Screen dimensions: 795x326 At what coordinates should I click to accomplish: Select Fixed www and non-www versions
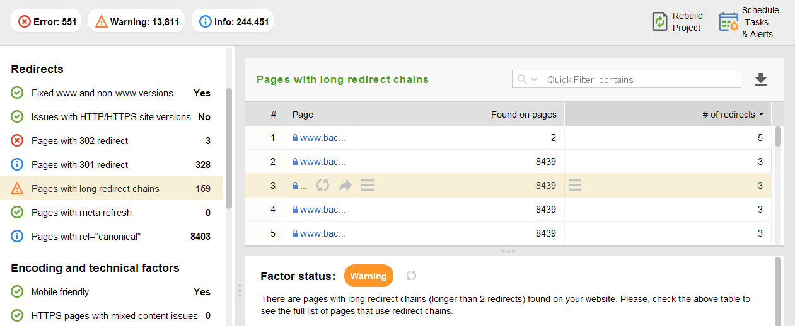111,93
